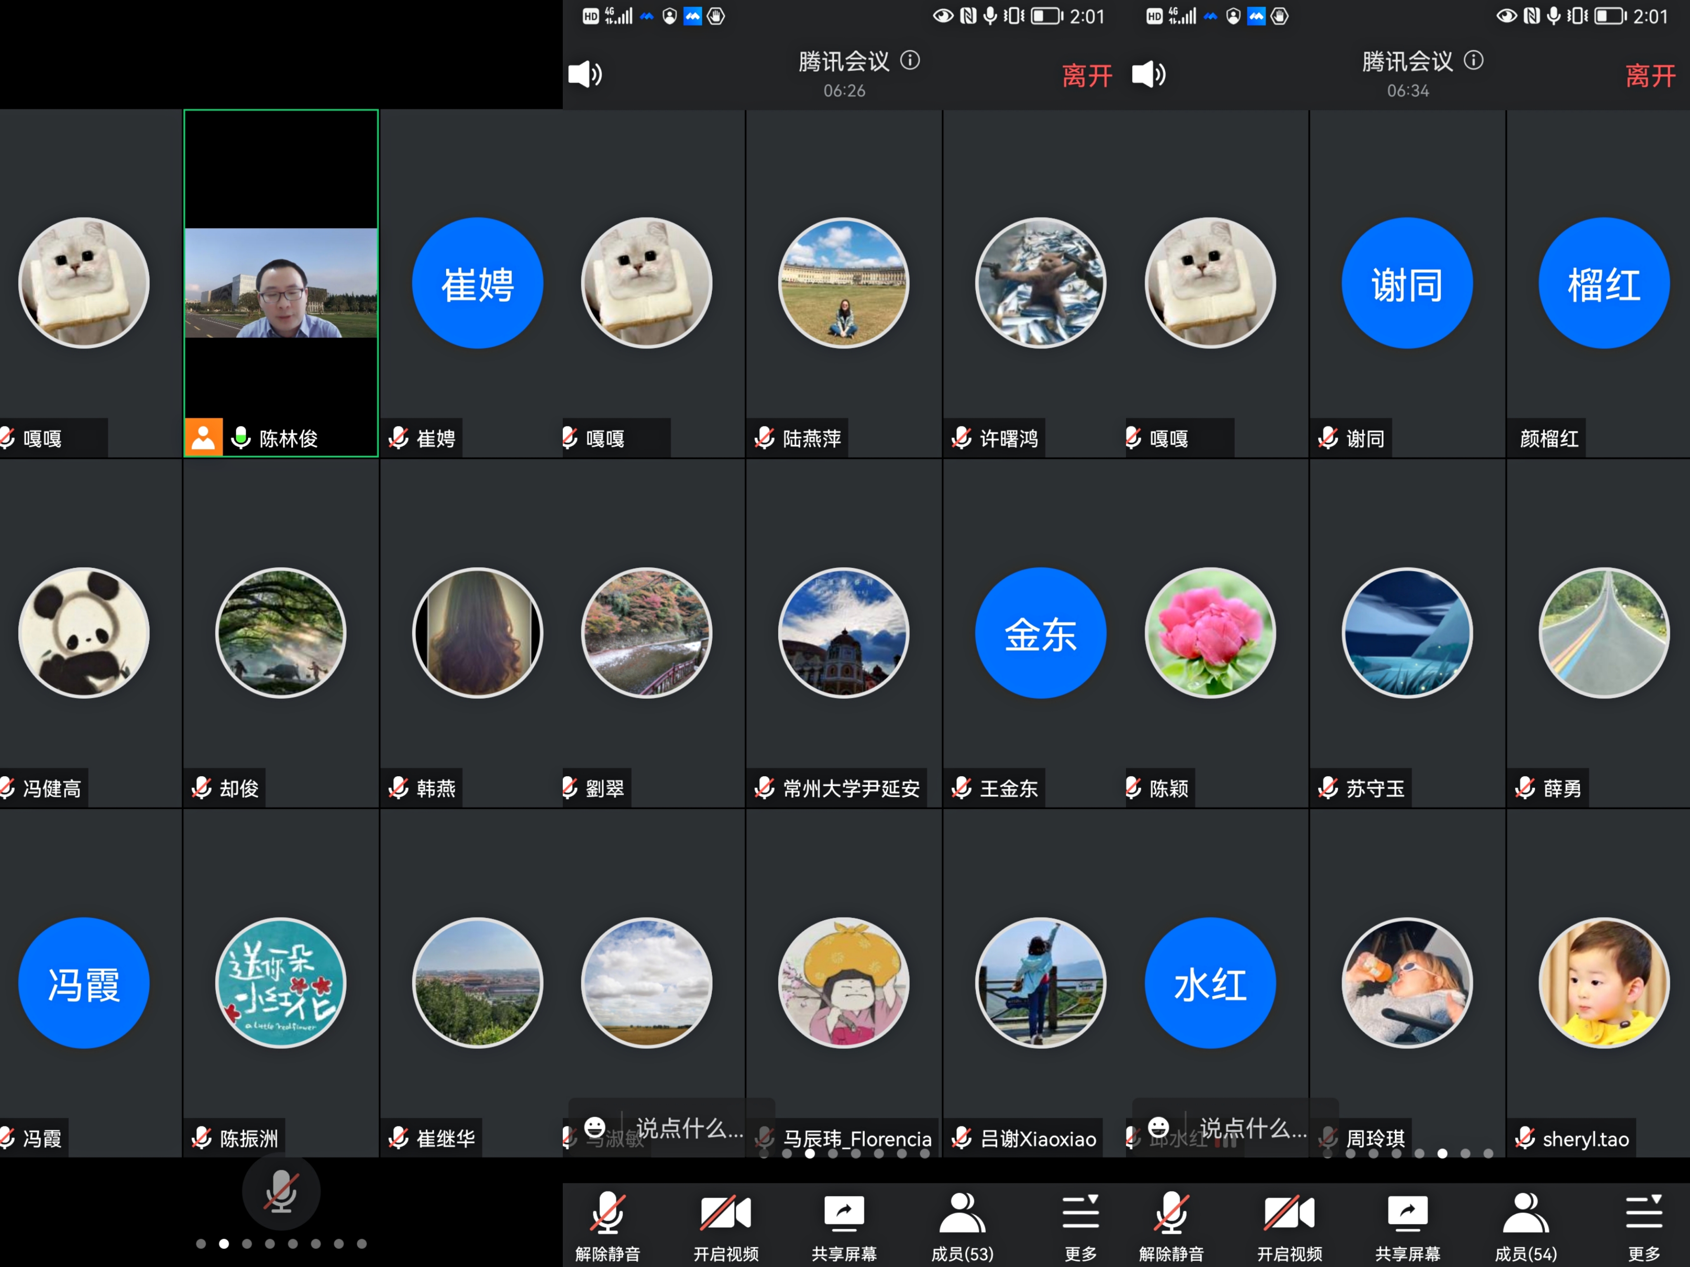Select the blue 金东 avatar
The image size is (1690, 1267).
click(1041, 633)
